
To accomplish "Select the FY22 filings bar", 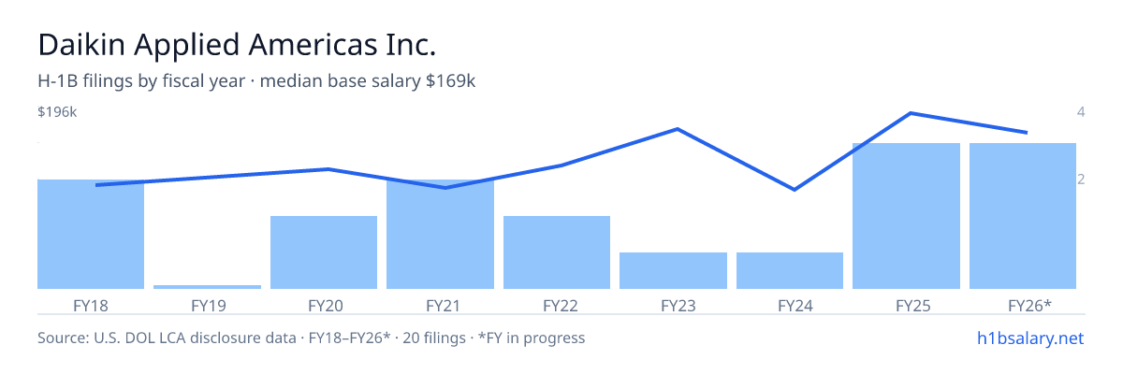I will [557, 252].
